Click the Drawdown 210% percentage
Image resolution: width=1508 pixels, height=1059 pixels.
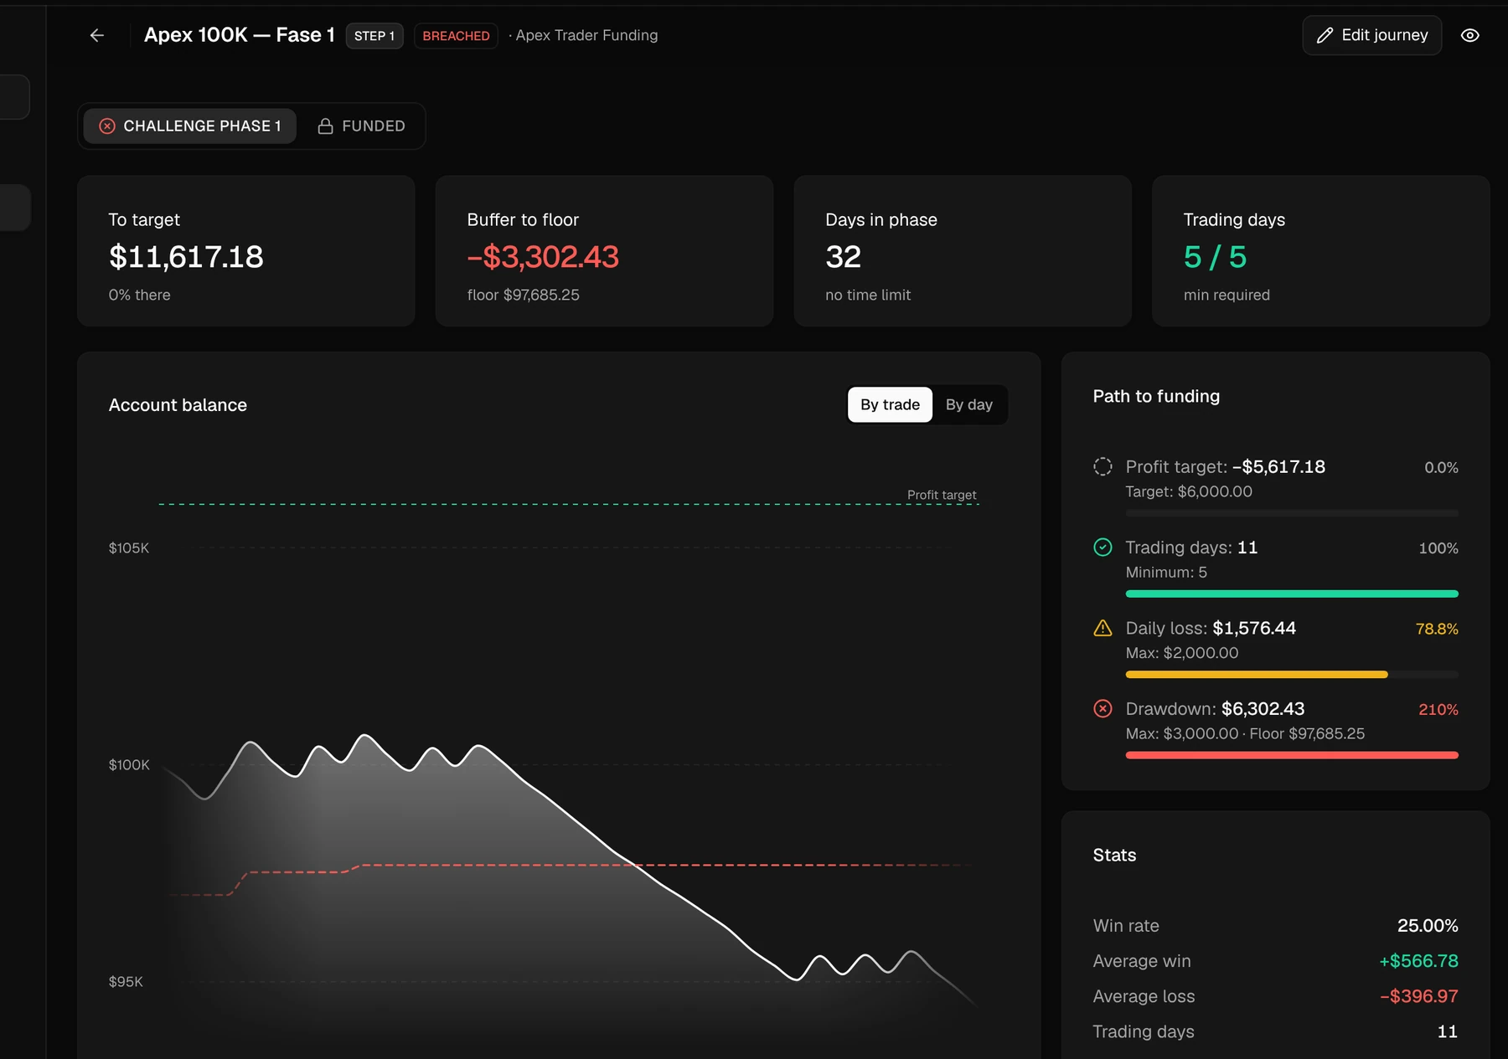pos(1438,709)
